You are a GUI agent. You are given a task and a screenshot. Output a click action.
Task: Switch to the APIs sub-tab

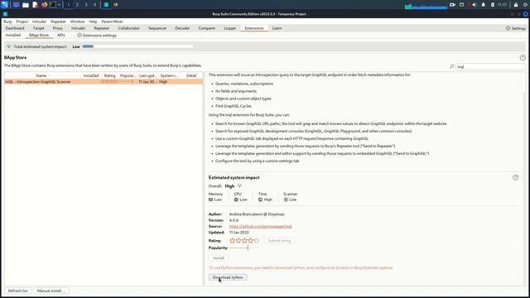point(60,35)
